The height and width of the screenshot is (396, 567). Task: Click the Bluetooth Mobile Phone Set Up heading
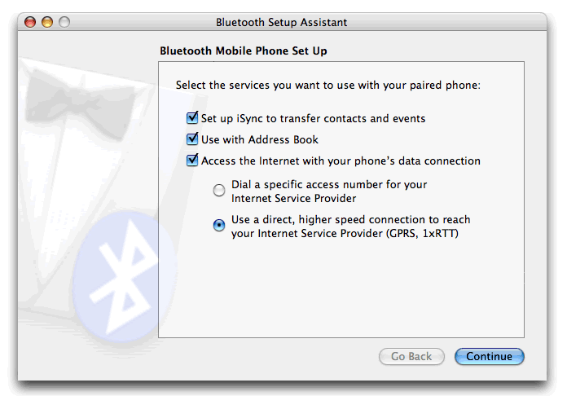click(x=244, y=51)
